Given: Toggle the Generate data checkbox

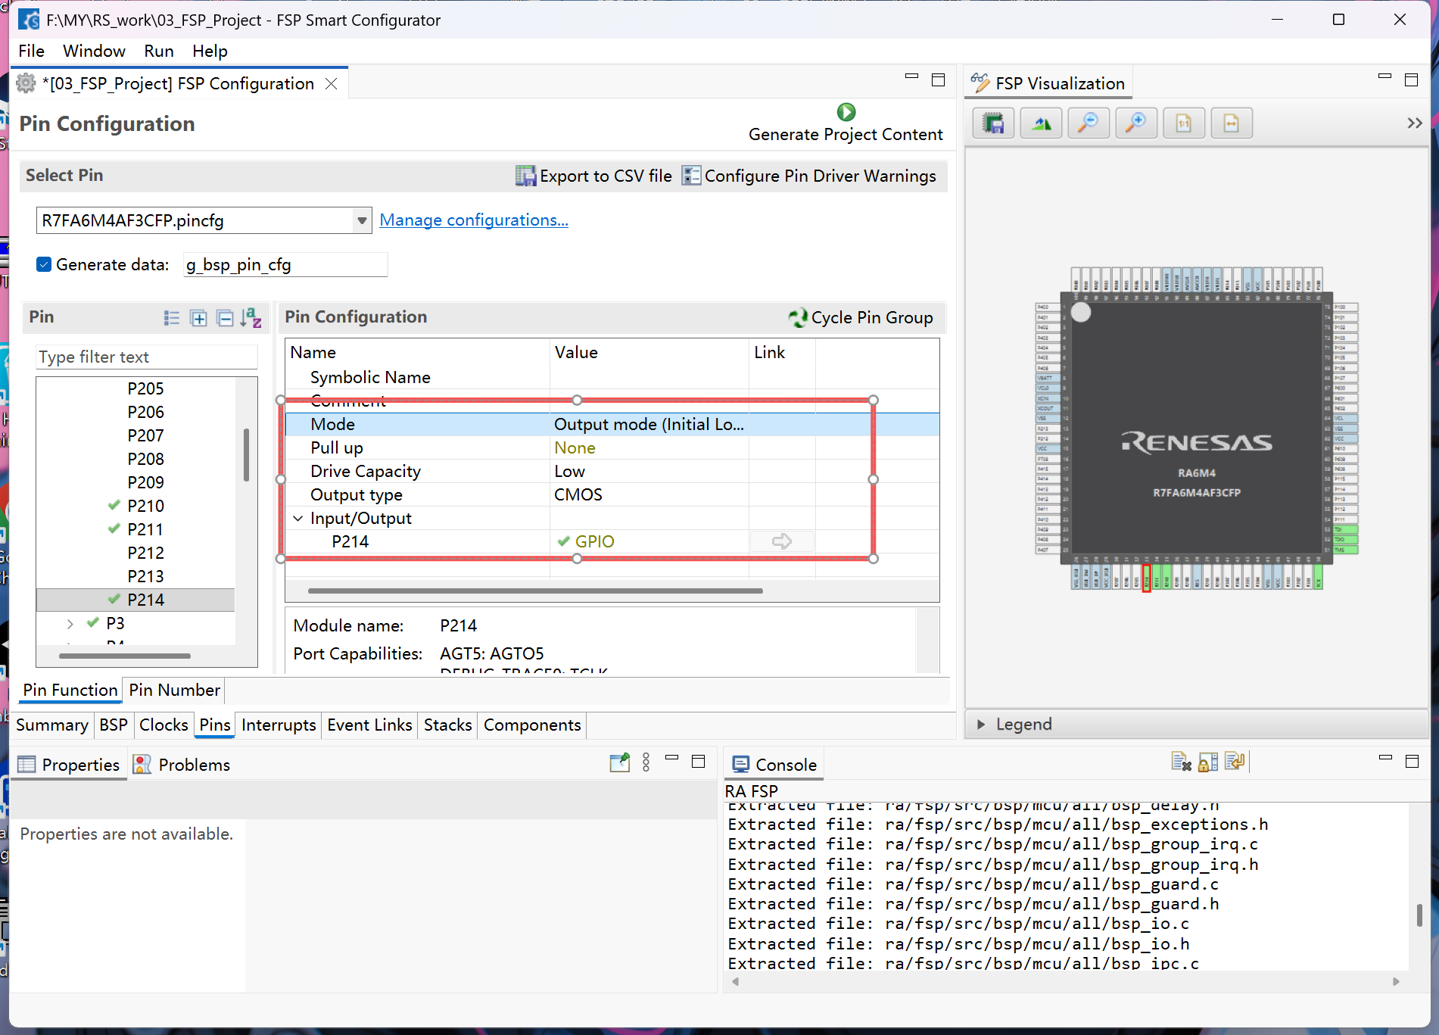Looking at the screenshot, I should (x=44, y=264).
